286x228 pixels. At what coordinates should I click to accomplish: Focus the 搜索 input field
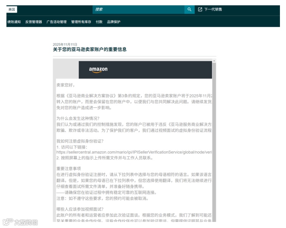(138, 9)
